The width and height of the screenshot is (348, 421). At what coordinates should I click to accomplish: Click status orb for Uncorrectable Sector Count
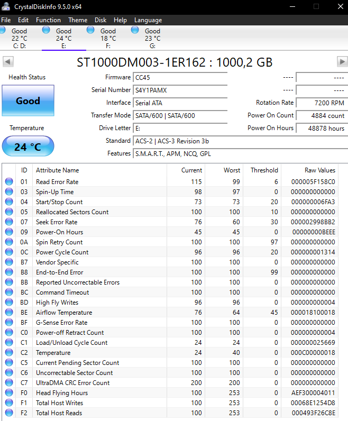pos(9,373)
